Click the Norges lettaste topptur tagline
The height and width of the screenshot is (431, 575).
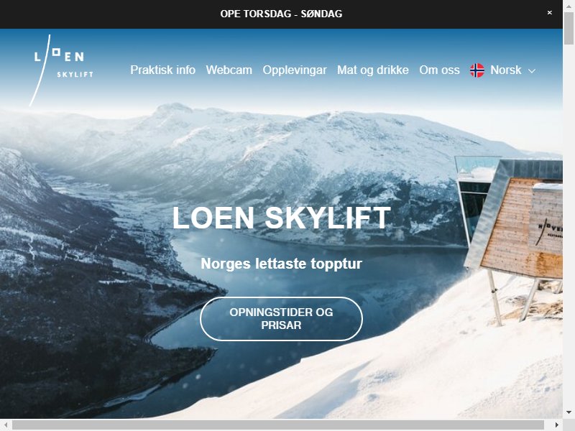pyautogui.click(x=281, y=264)
